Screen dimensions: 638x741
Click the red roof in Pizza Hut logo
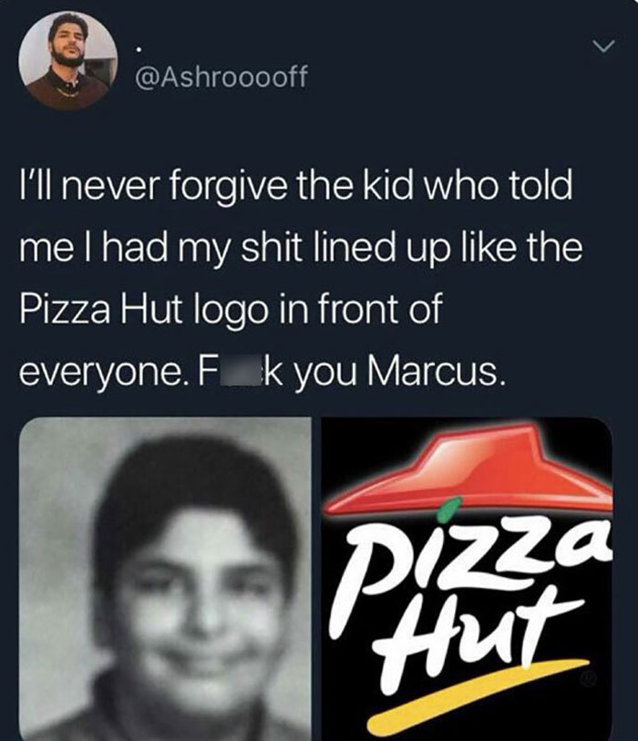470,468
